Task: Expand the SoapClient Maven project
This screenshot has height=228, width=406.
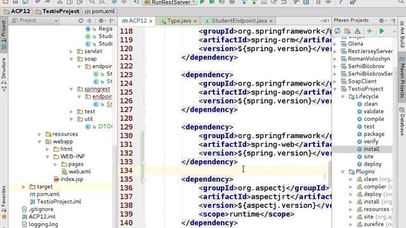Action: click(x=335, y=82)
